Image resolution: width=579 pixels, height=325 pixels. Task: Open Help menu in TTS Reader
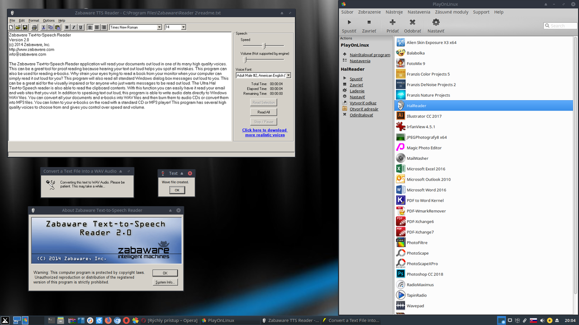tap(62, 20)
